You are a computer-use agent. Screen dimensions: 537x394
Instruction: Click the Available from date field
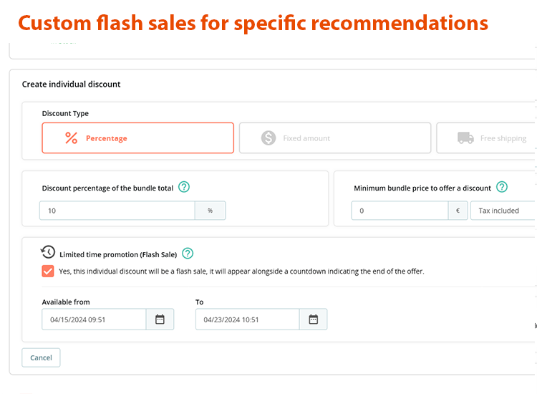94,319
